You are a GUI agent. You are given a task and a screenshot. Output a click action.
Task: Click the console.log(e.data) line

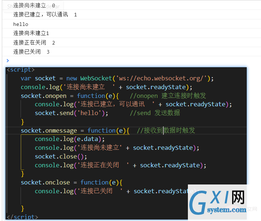70,139
